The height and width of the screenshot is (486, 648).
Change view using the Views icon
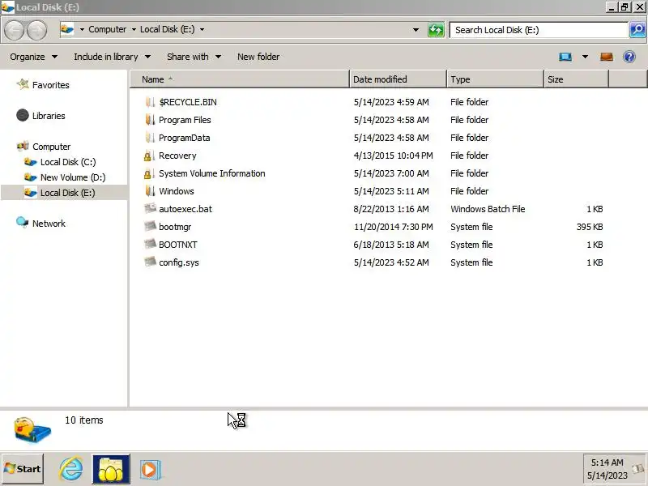click(565, 57)
